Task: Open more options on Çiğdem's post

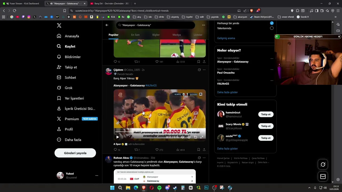Action: point(204,70)
